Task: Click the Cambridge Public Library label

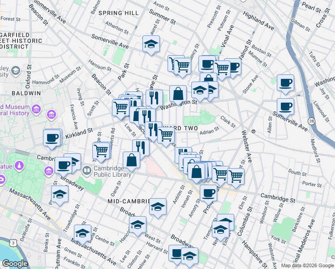Action: 112,172
